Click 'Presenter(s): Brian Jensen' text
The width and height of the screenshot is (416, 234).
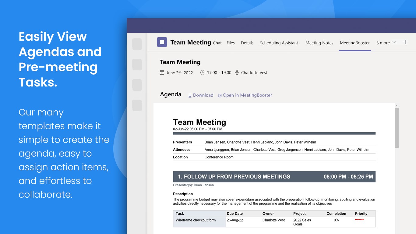(193, 185)
